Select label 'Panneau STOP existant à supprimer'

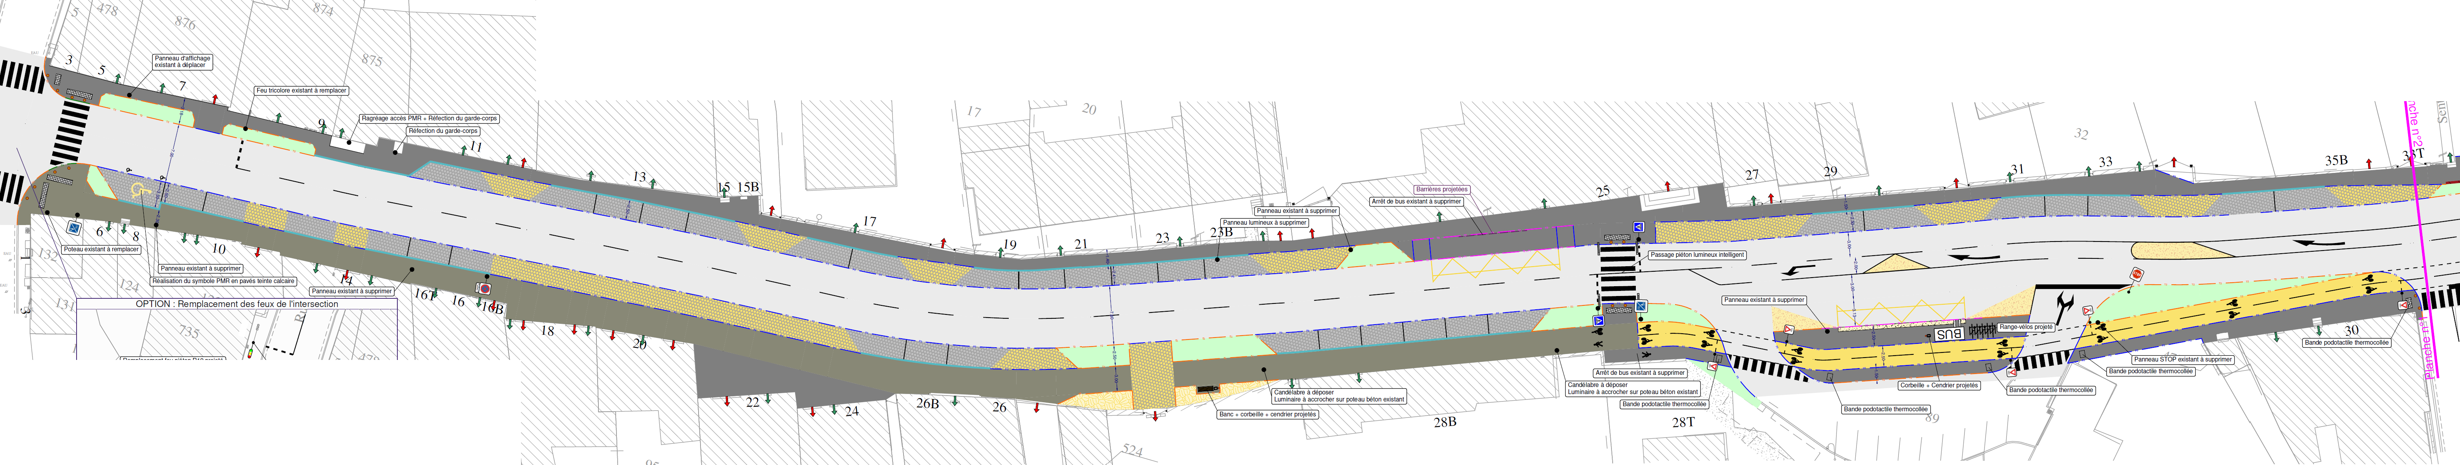point(2183,360)
